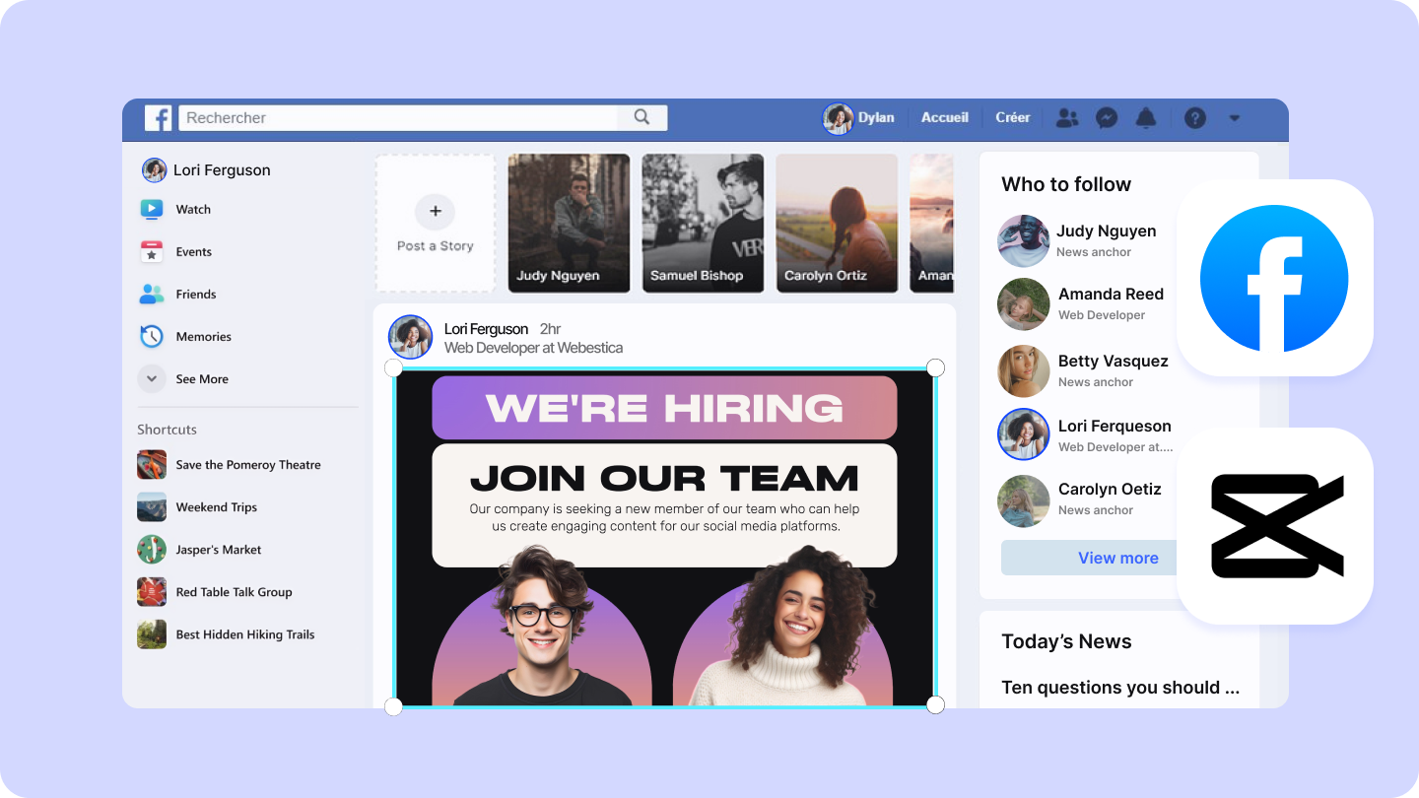The image size is (1419, 798).
Task: Click View more in Who to follow
Action: pyautogui.click(x=1117, y=558)
